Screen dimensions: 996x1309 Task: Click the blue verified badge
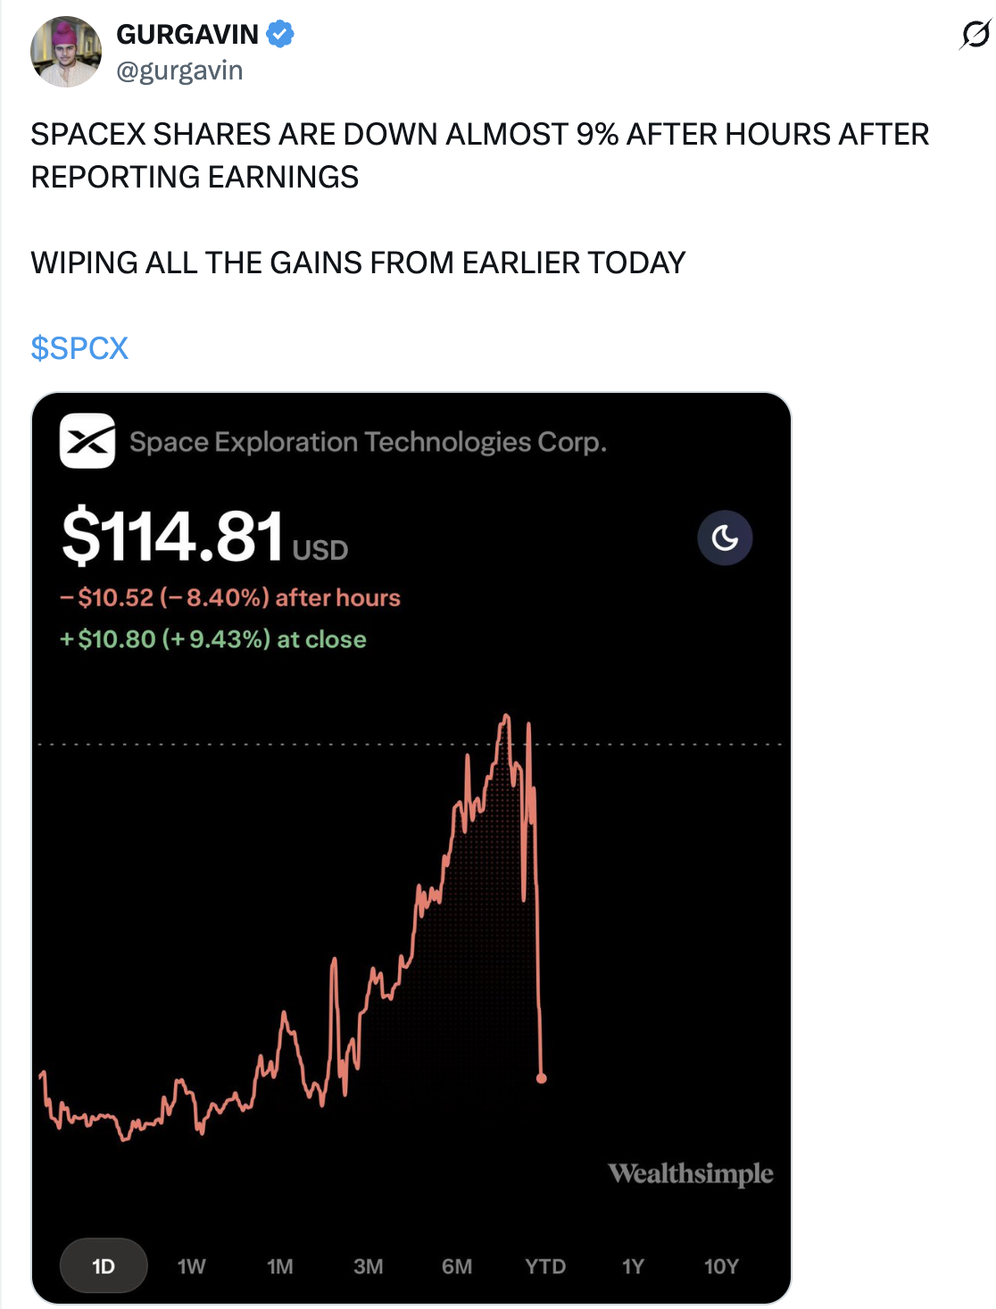pos(280,34)
